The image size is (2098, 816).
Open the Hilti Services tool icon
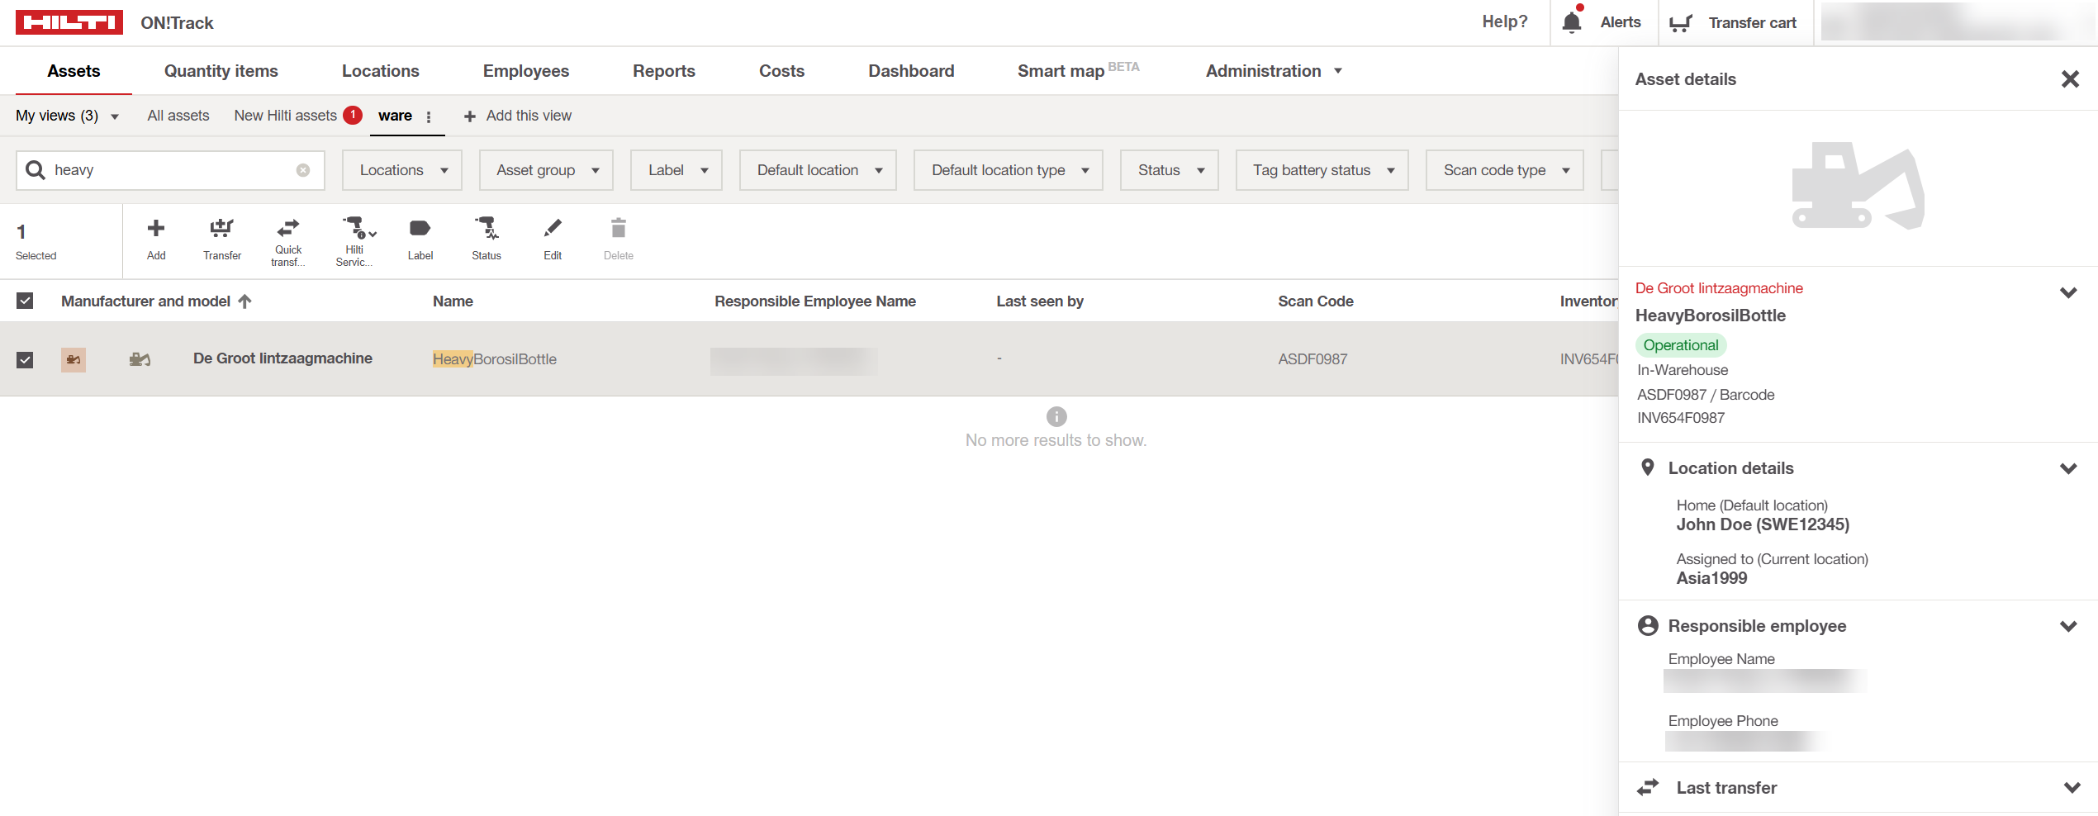355,228
